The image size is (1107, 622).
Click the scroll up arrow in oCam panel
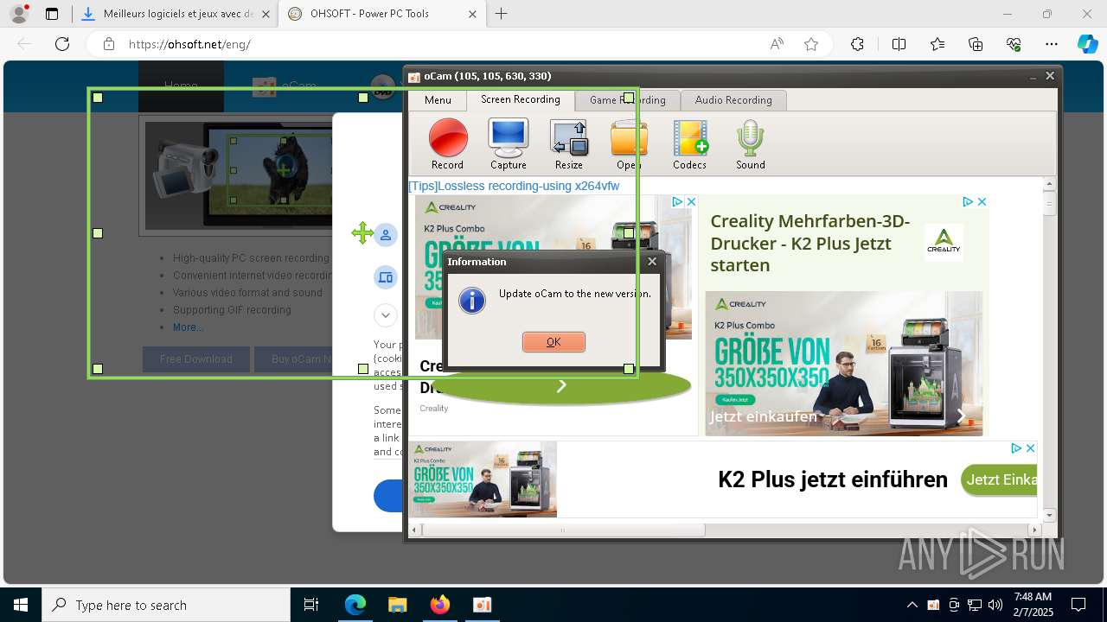1050,184
